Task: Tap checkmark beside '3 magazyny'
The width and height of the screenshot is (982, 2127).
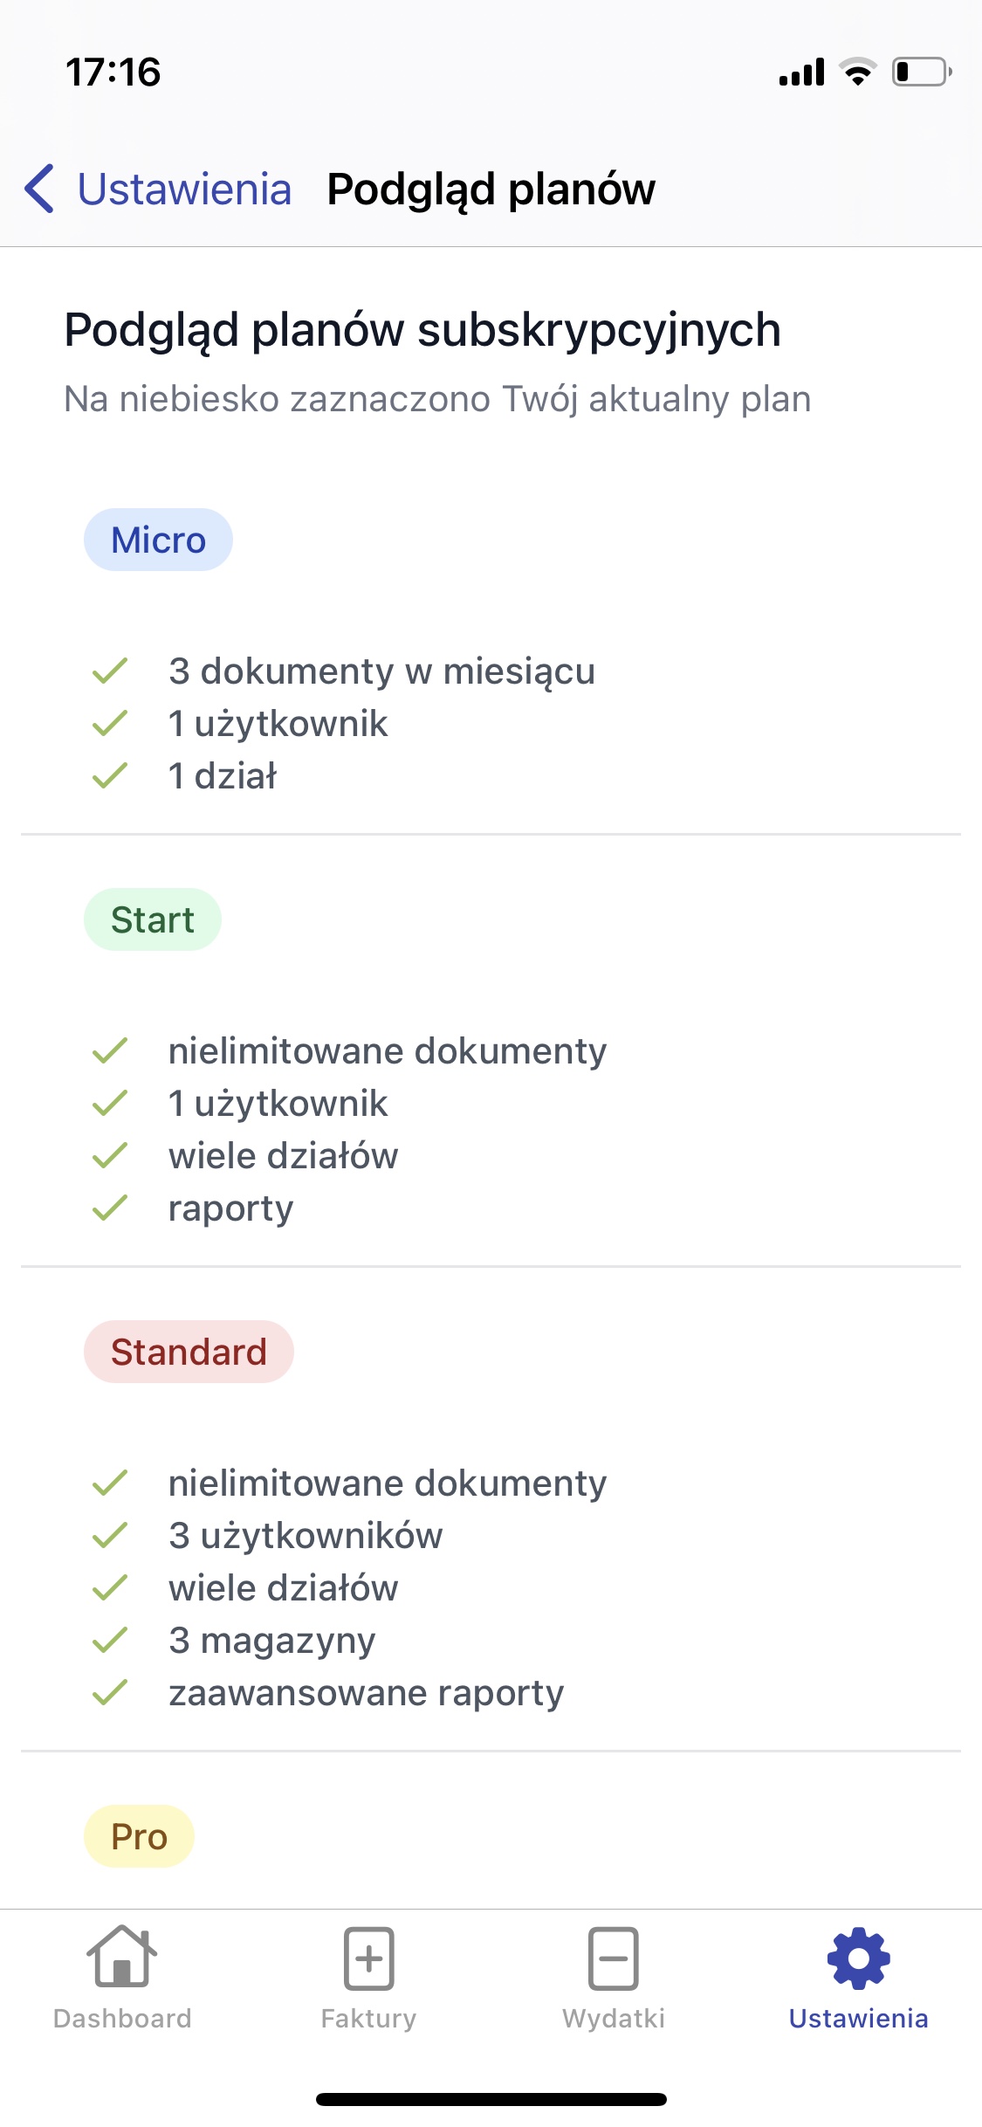Action: click(x=110, y=1640)
